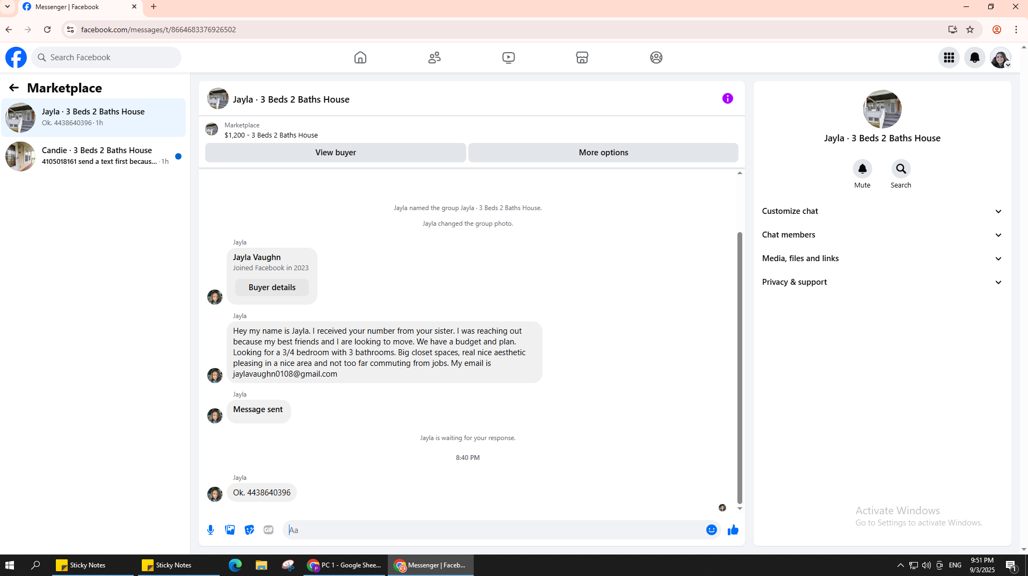
Task: Open the Friends icon in top navigation
Action: coord(435,57)
